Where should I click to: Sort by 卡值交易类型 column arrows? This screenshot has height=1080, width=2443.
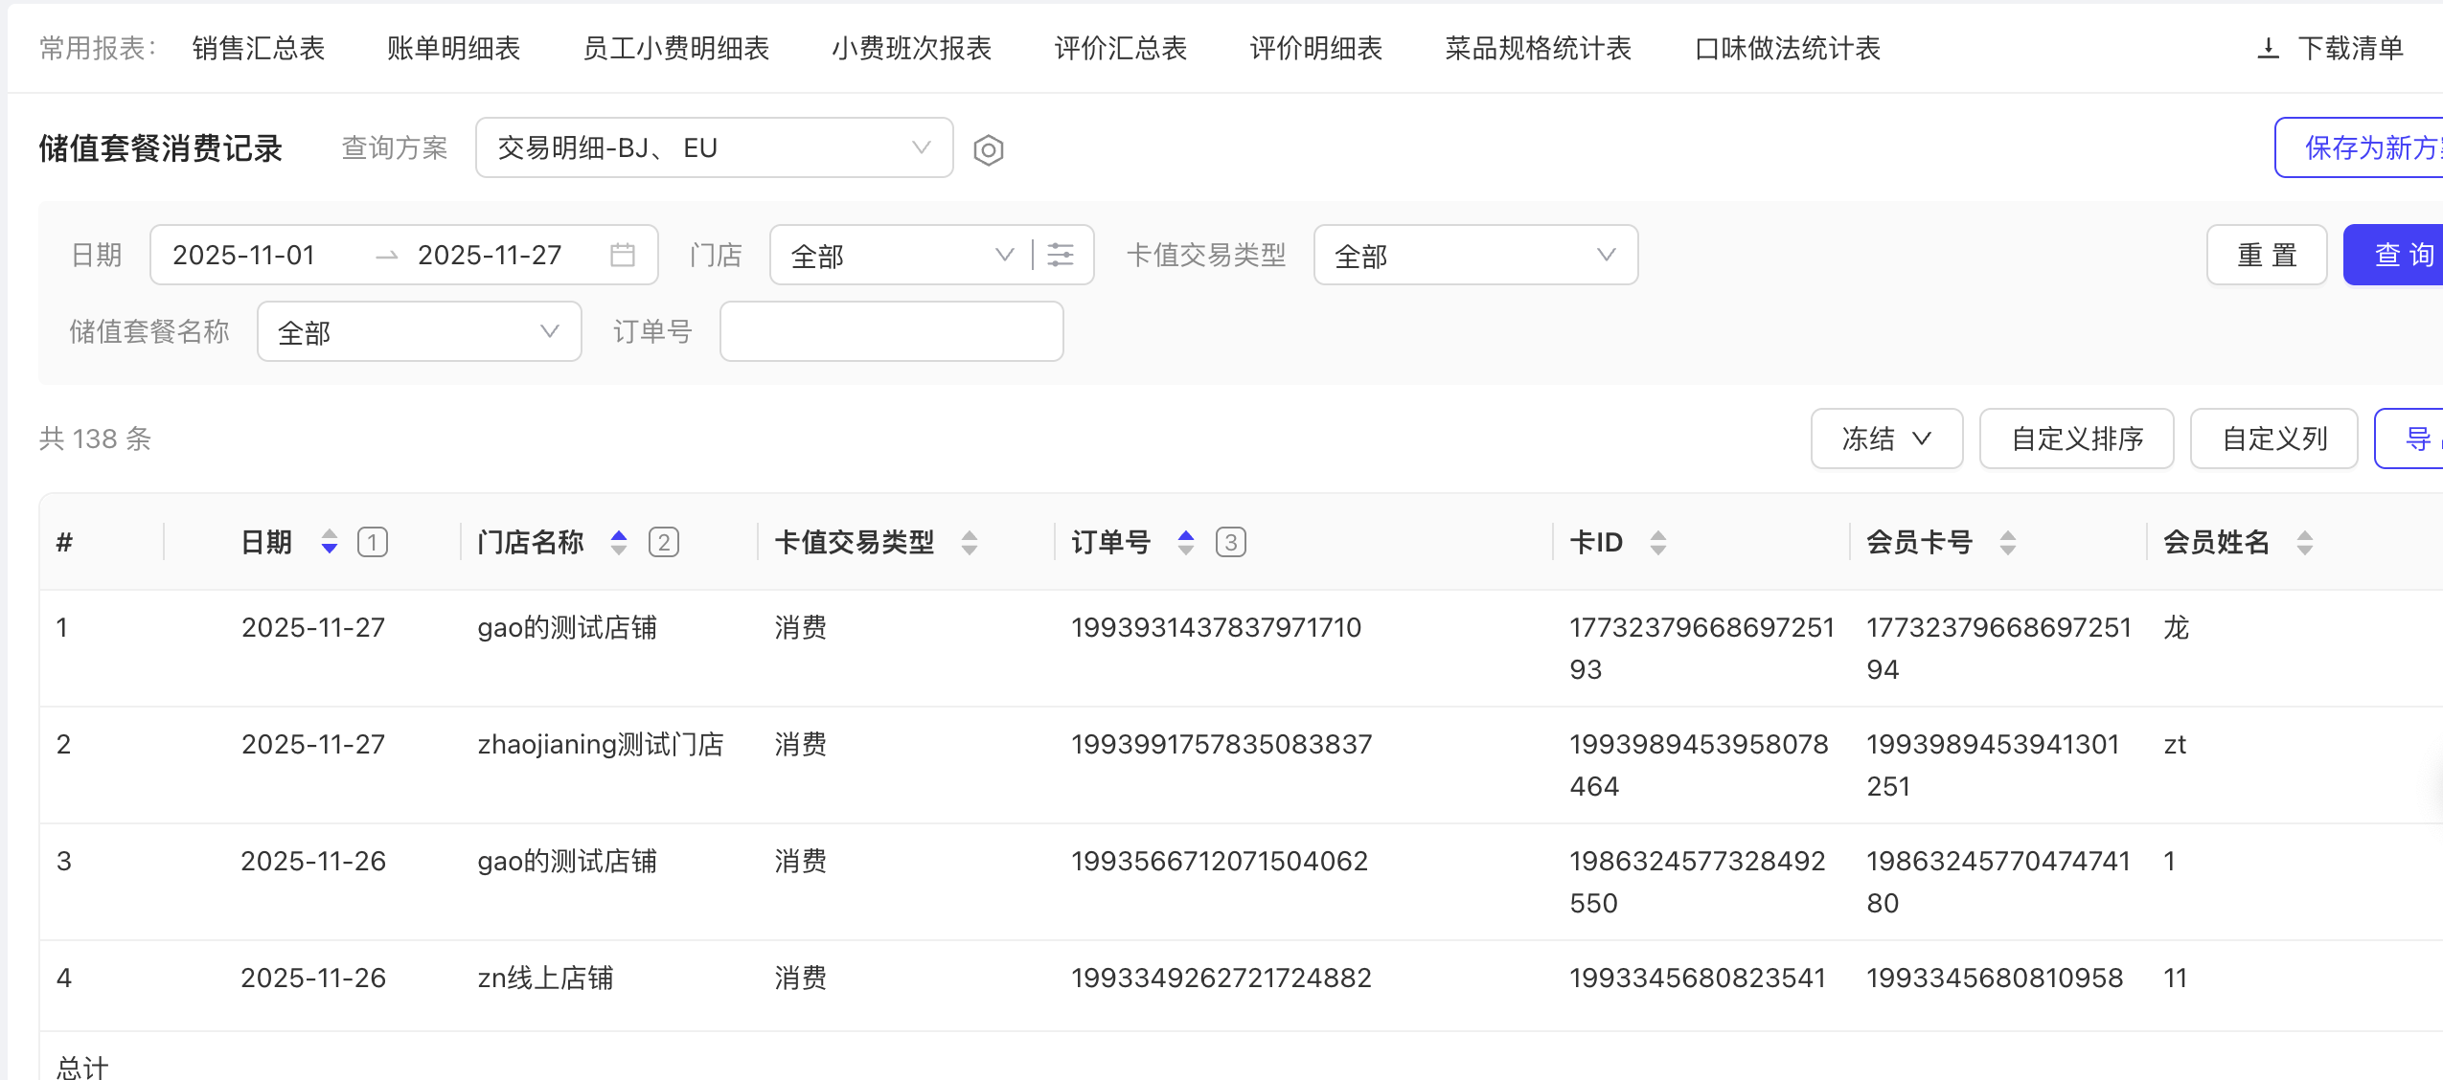coord(970,542)
